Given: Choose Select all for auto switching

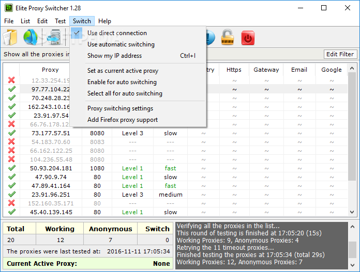Looking at the screenshot, I should pos(138,93).
